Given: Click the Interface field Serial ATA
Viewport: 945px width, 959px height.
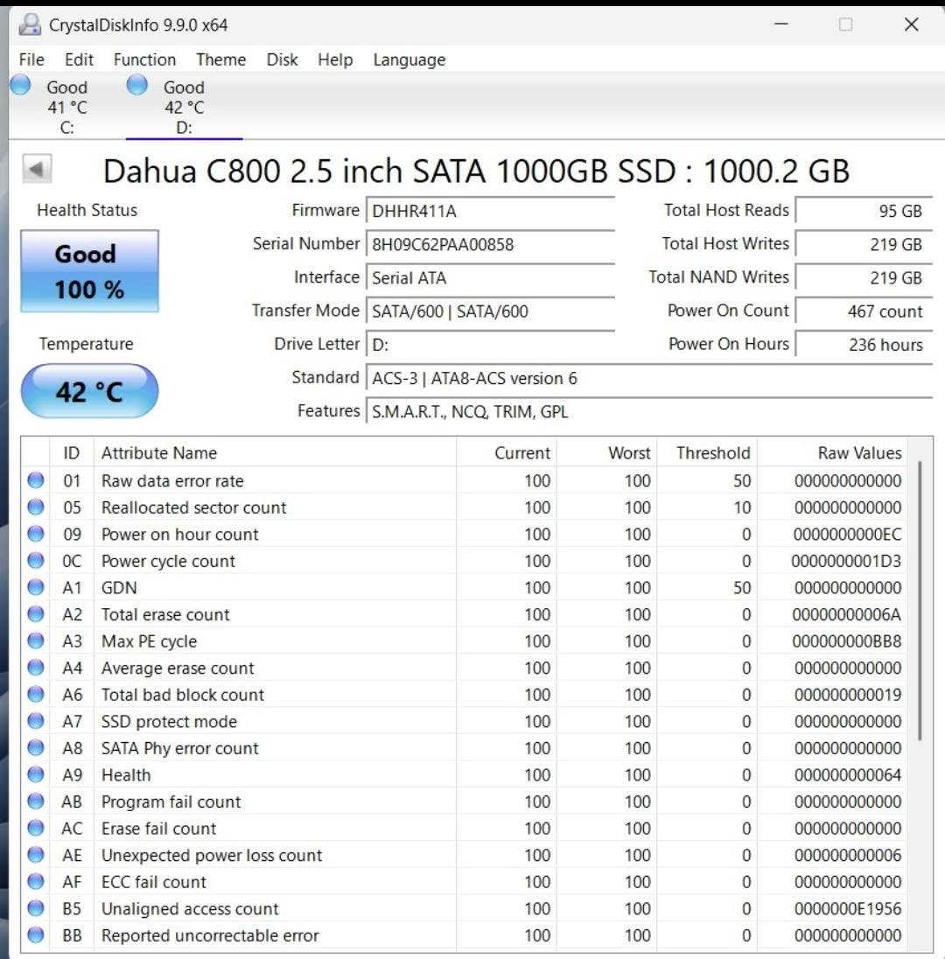Looking at the screenshot, I should [491, 277].
